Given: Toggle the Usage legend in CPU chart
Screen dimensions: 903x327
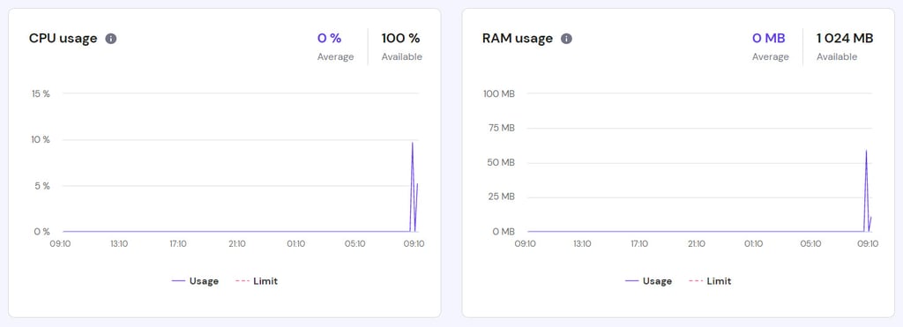Looking at the screenshot, I should point(195,281).
